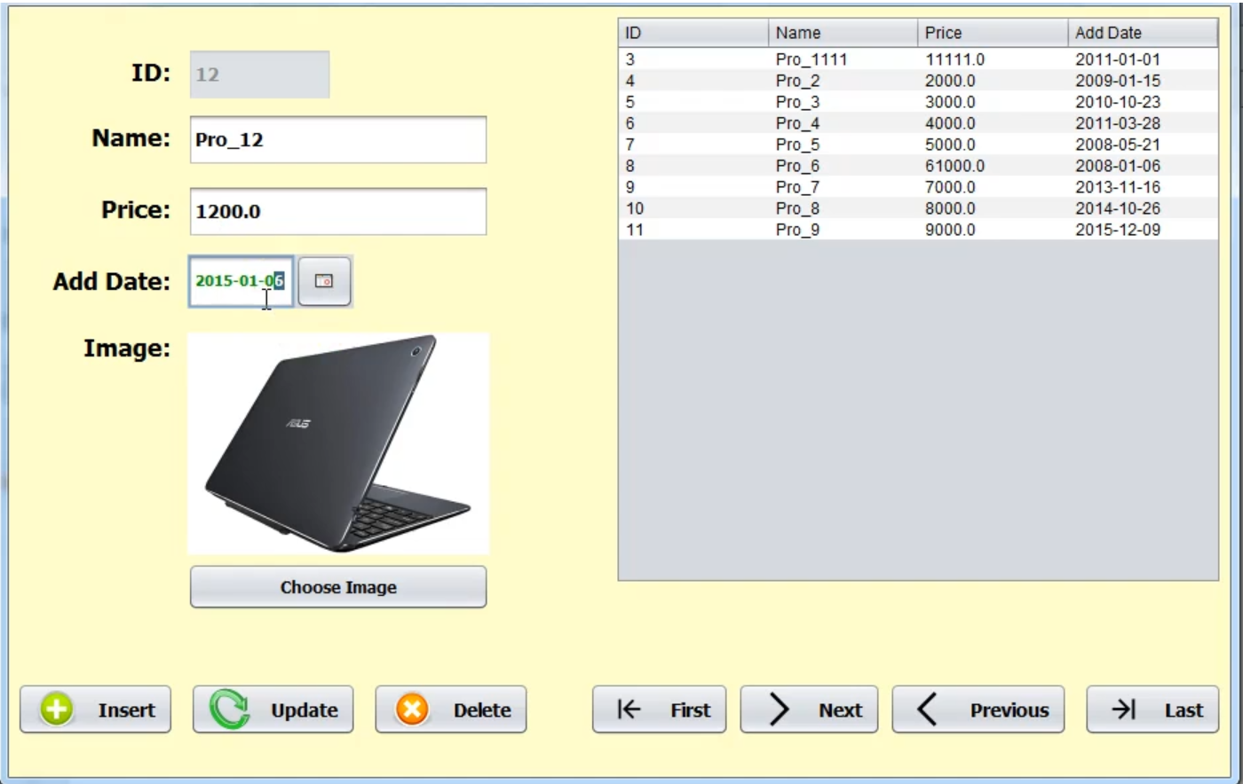Select the Pro_4 table cell
The image size is (1243, 784).
[843, 123]
